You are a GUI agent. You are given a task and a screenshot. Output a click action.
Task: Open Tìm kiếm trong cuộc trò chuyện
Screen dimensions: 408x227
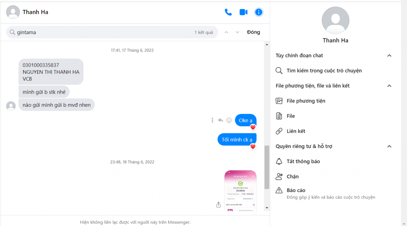(x=324, y=71)
